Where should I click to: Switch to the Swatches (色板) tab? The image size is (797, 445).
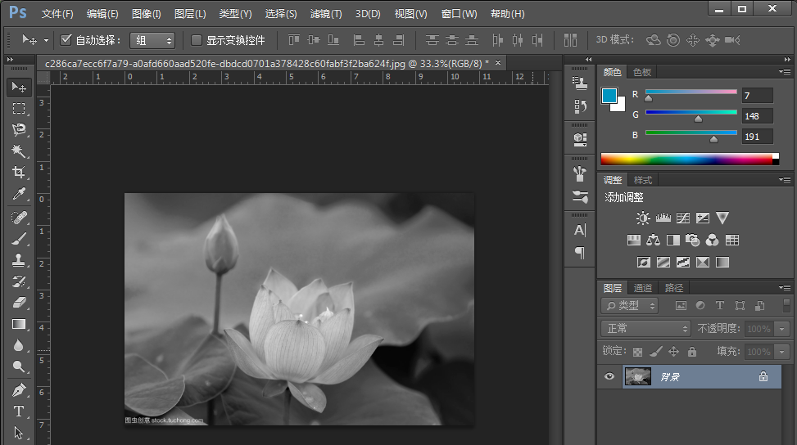coord(642,72)
